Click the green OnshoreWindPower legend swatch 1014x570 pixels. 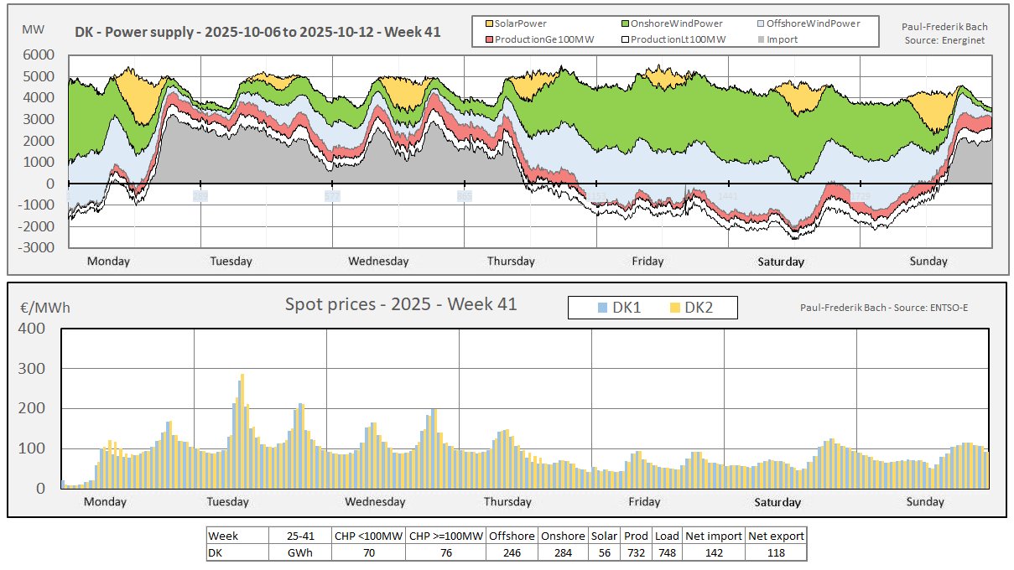pyautogui.click(x=626, y=24)
